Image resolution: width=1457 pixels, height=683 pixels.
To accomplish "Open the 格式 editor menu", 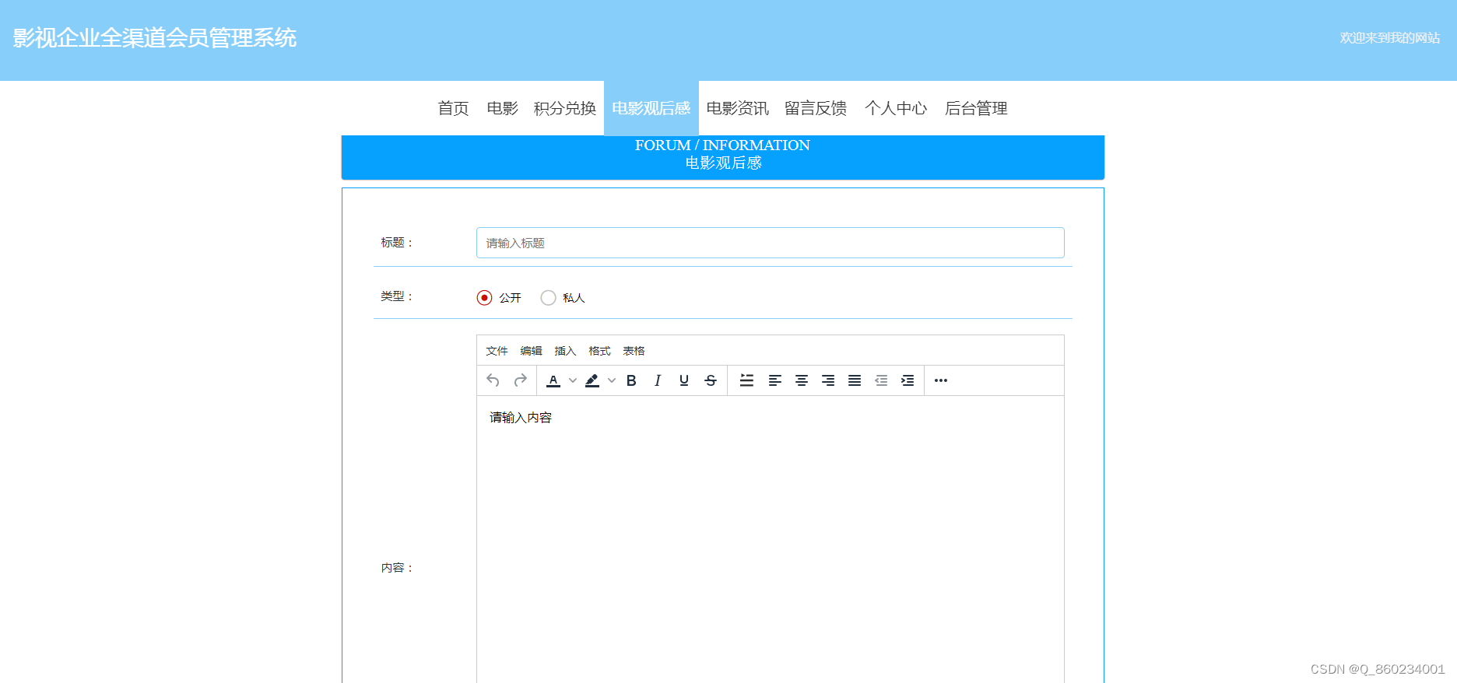I will 599,351.
